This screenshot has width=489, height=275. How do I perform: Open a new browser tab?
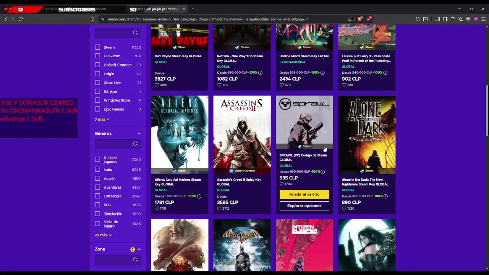tap(193, 9)
